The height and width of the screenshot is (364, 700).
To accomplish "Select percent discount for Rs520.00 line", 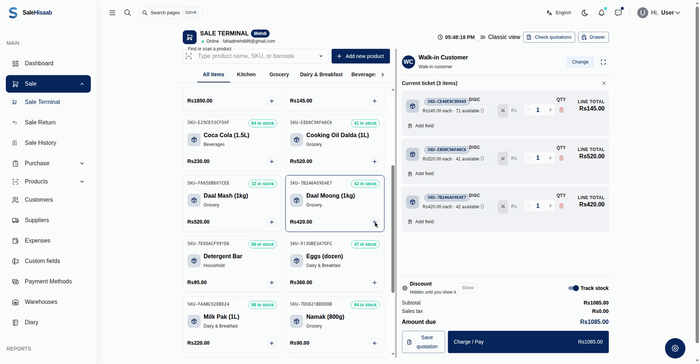I will point(503,158).
